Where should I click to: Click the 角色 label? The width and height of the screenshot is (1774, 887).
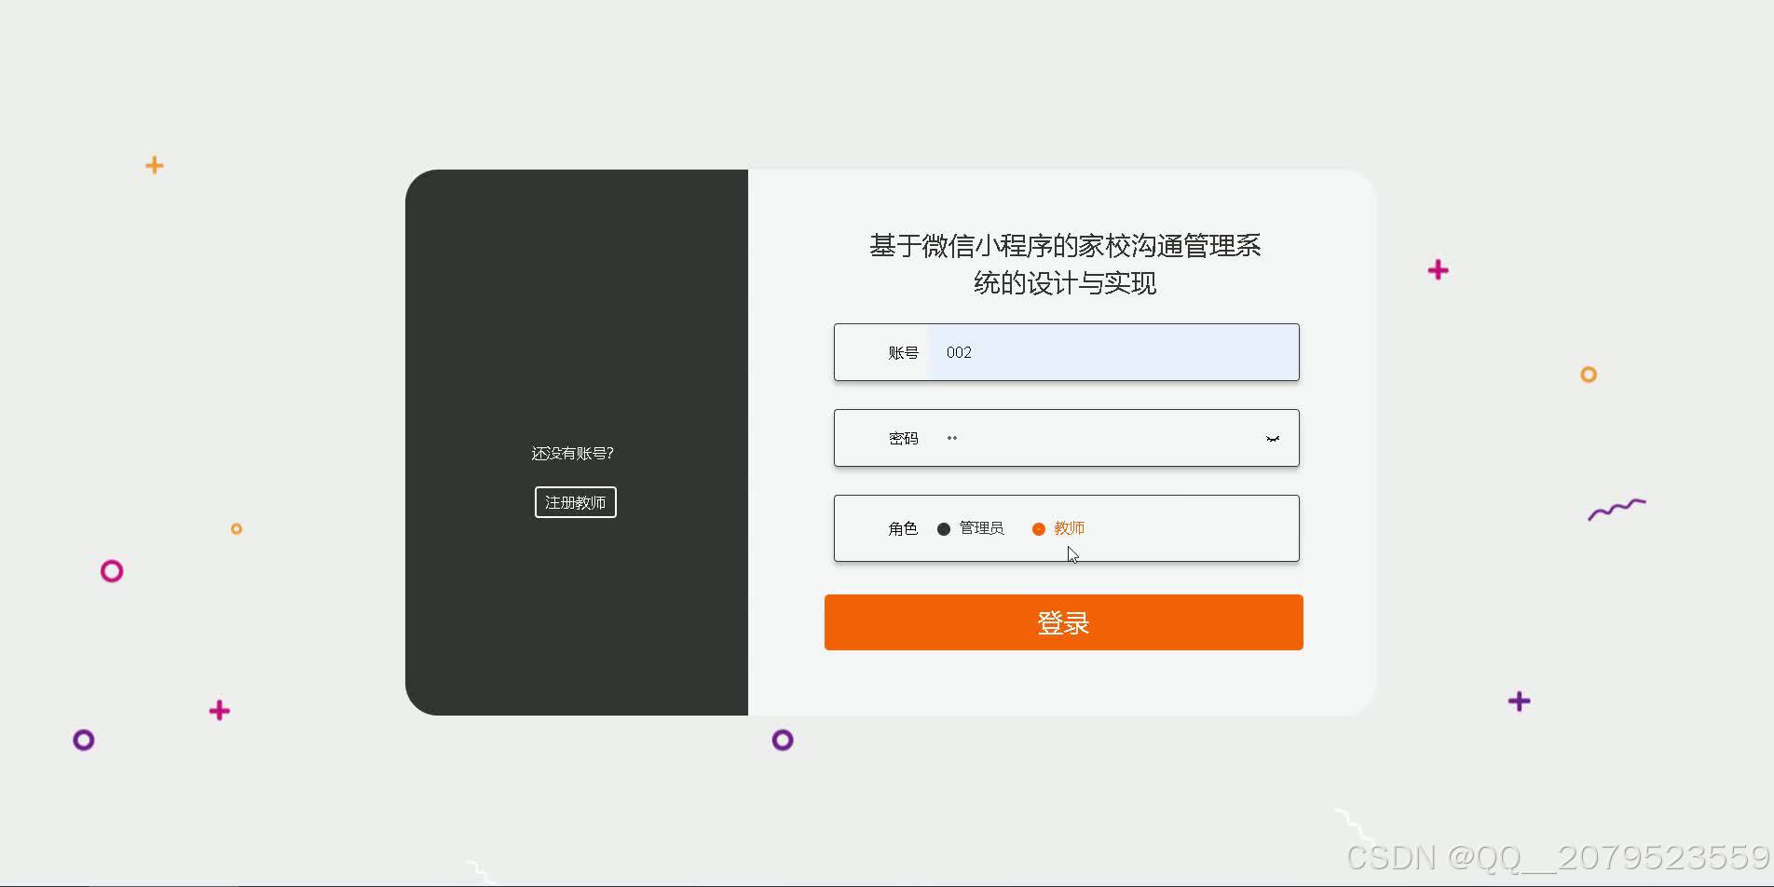pos(903,529)
